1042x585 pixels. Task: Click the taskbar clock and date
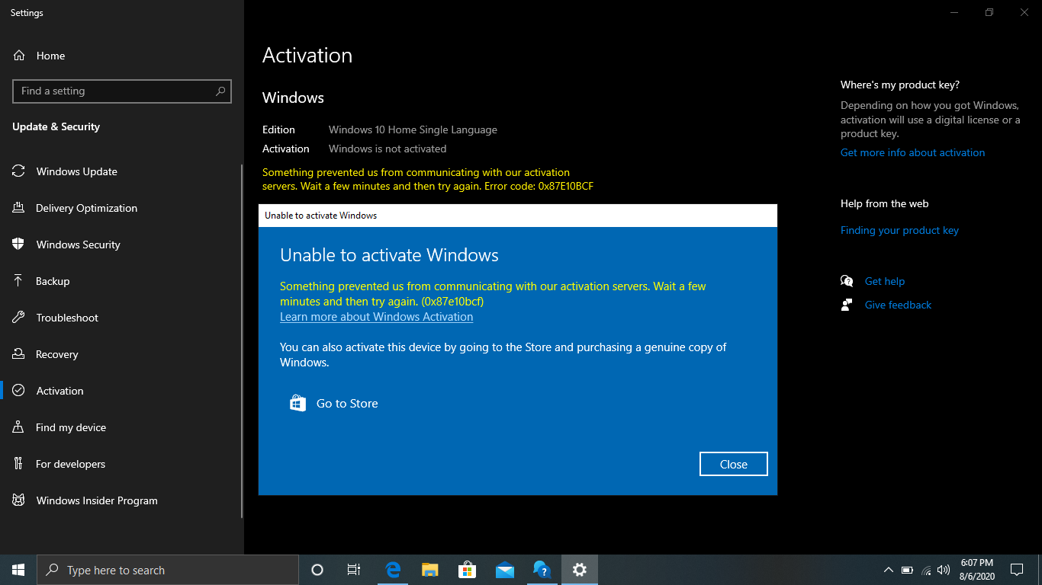[976, 570]
